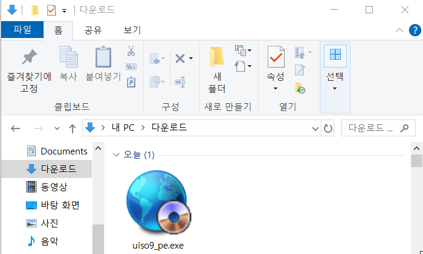Click navigation pane scrollbar up arrow
423x254 pixels.
click(x=98, y=148)
